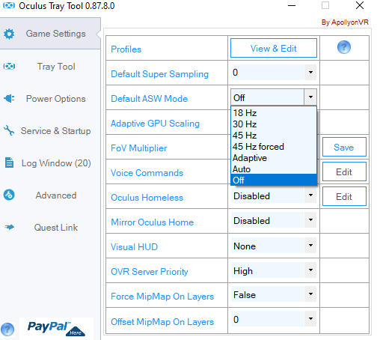The height and width of the screenshot is (340, 377).
Task: Select Adaptive ASW mode
Action: pyautogui.click(x=274, y=158)
